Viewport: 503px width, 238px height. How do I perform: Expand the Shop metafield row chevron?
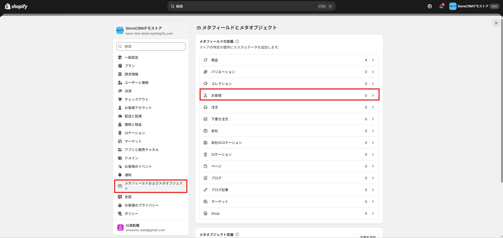coord(373,213)
